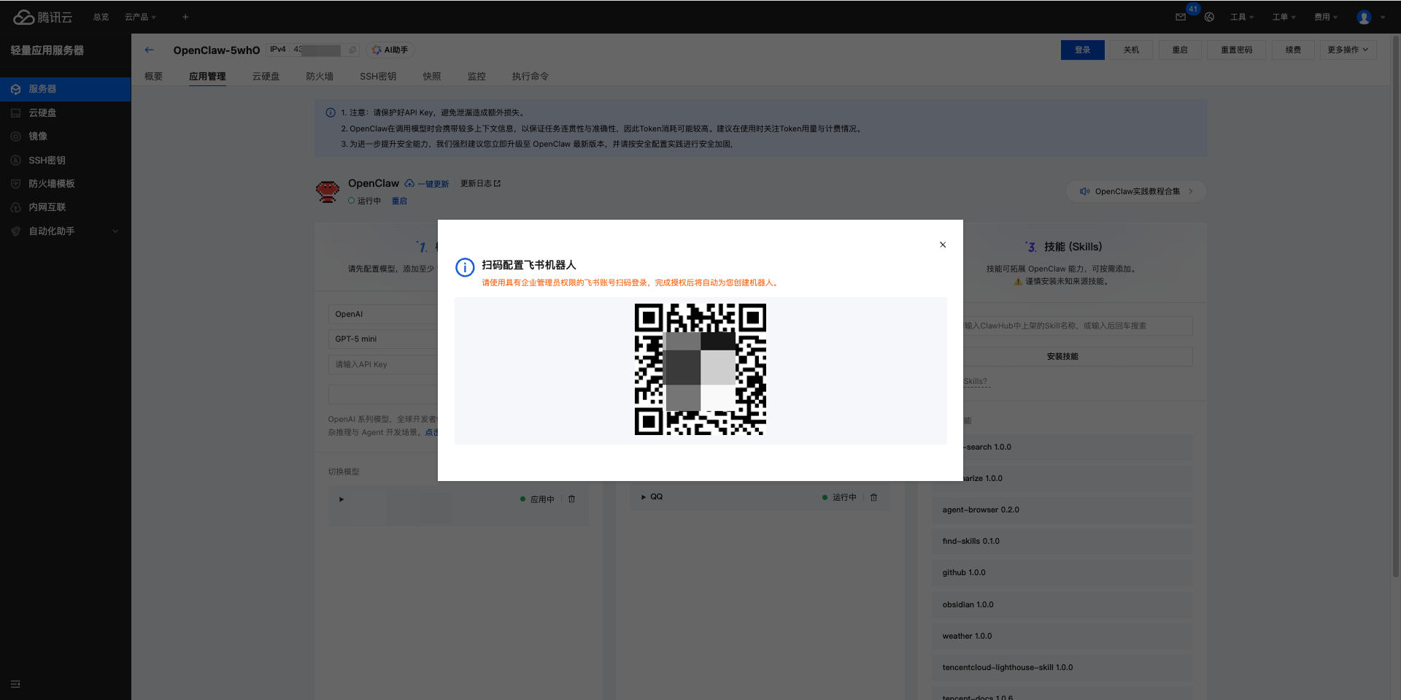Switch to the 执行命令 tab
This screenshot has width=1401, height=700.
pyautogui.click(x=530, y=76)
